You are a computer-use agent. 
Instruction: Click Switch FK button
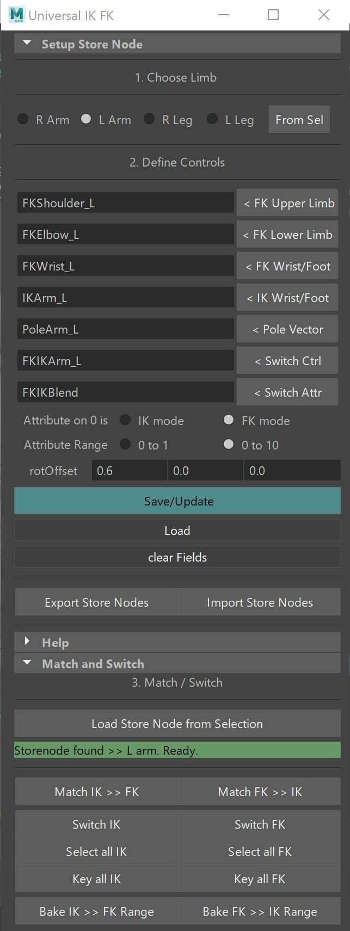point(260,824)
